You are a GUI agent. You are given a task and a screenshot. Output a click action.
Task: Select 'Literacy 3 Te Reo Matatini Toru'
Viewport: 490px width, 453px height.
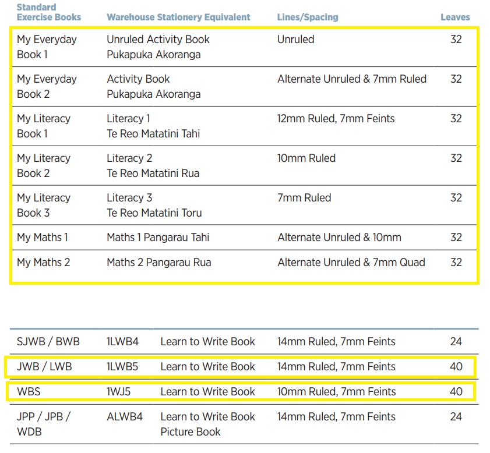(154, 206)
